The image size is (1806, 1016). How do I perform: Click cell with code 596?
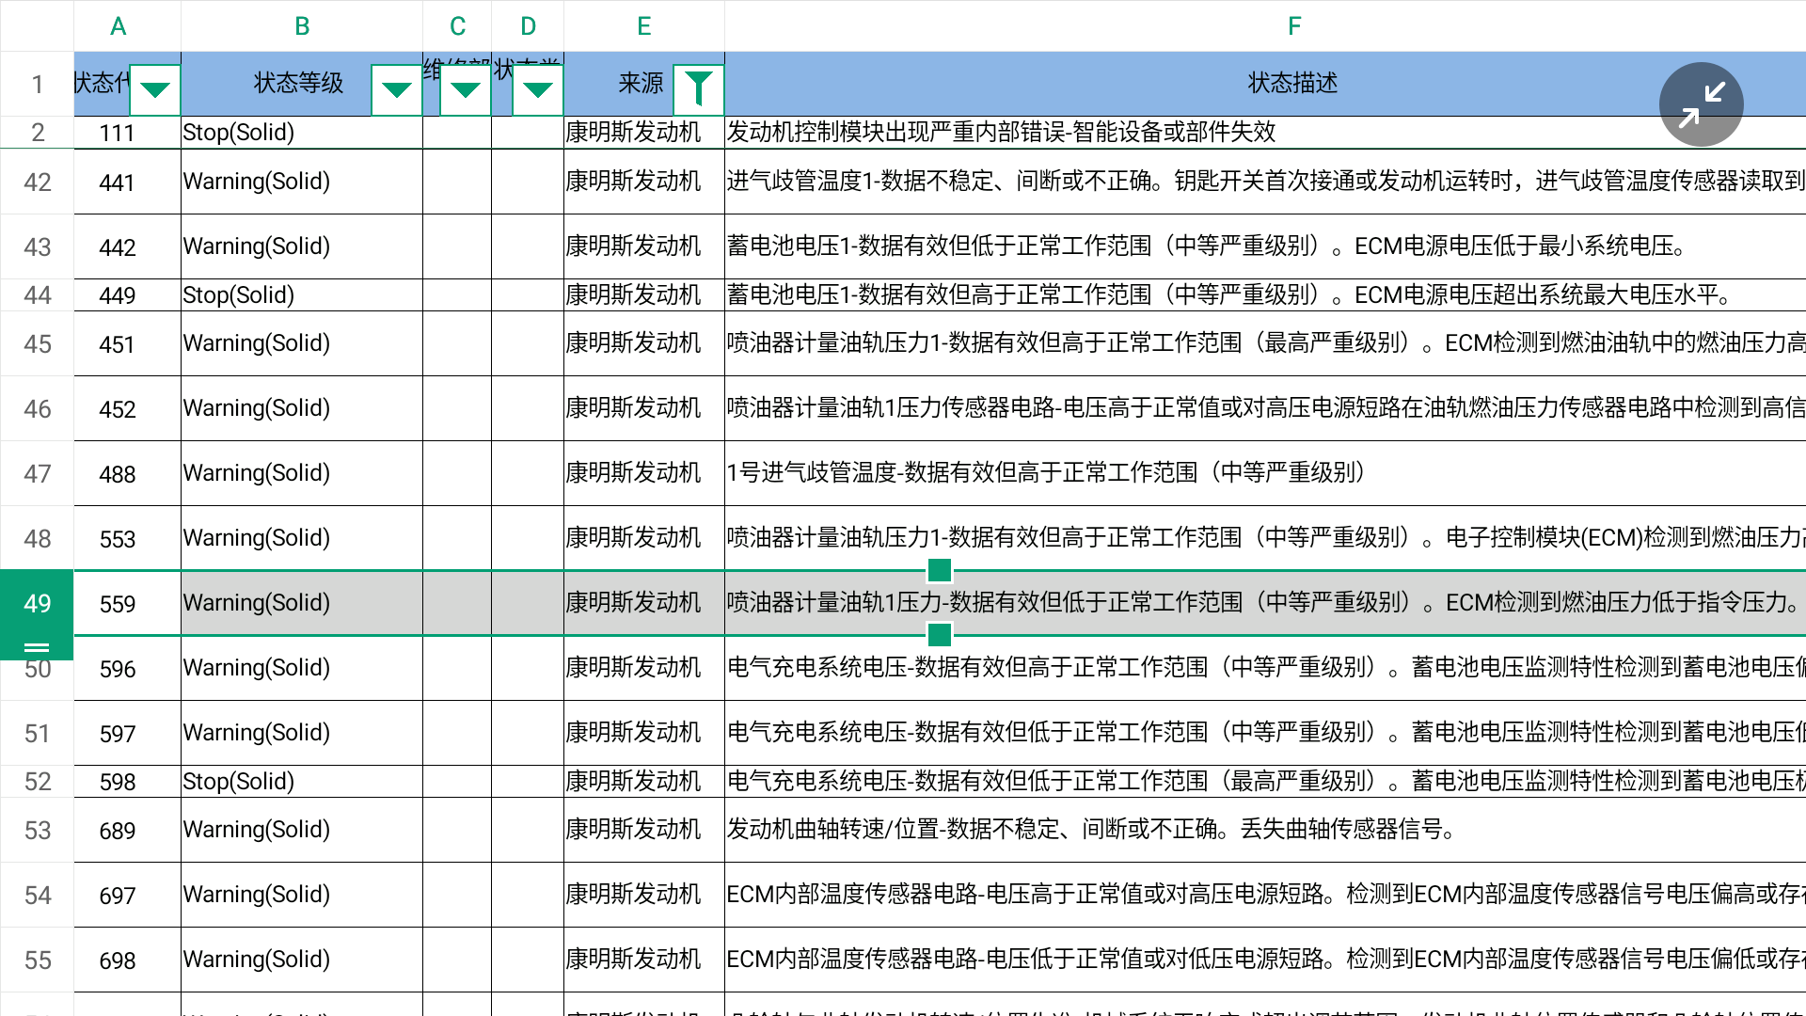pos(127,668)
